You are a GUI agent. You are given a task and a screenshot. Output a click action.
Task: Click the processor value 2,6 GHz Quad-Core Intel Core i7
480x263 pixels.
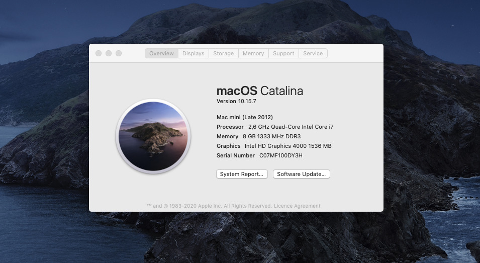pos(291,127)
